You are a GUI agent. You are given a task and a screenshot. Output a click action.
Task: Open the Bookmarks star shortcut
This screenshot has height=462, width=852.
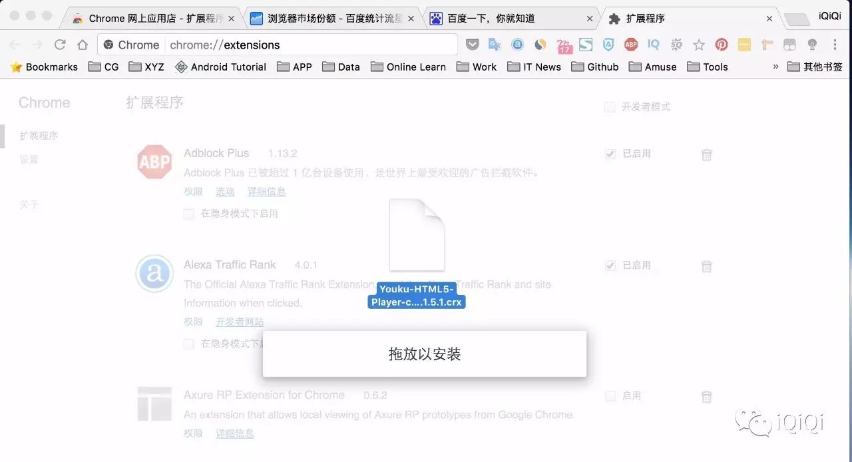[44, 67]
